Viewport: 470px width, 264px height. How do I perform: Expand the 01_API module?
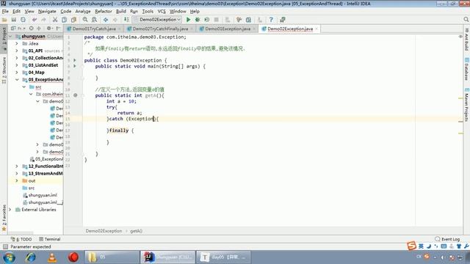point(17,51)
